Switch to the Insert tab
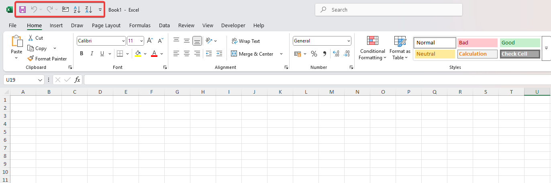 point(56,25)
